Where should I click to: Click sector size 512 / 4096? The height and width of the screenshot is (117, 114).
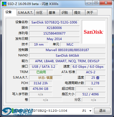point(91,94)
